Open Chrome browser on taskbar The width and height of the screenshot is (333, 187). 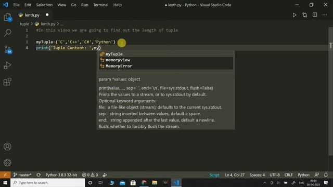point(144,182)
